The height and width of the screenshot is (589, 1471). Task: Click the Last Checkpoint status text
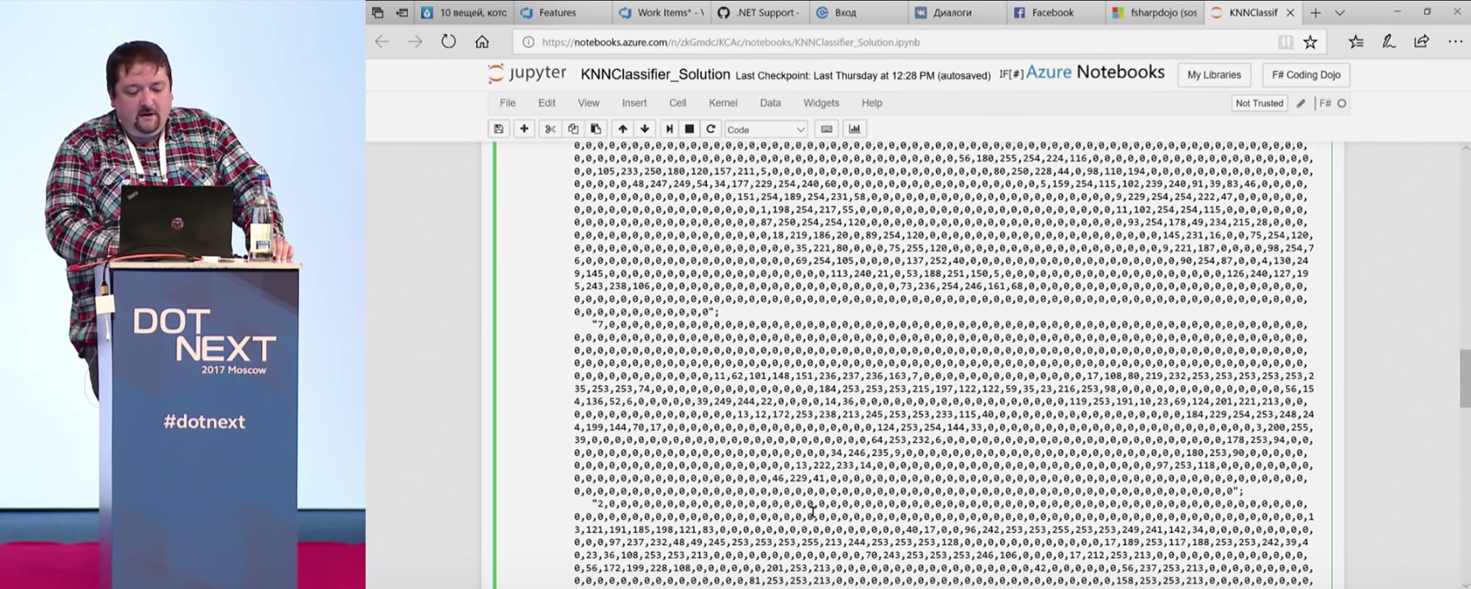(863, 76)
